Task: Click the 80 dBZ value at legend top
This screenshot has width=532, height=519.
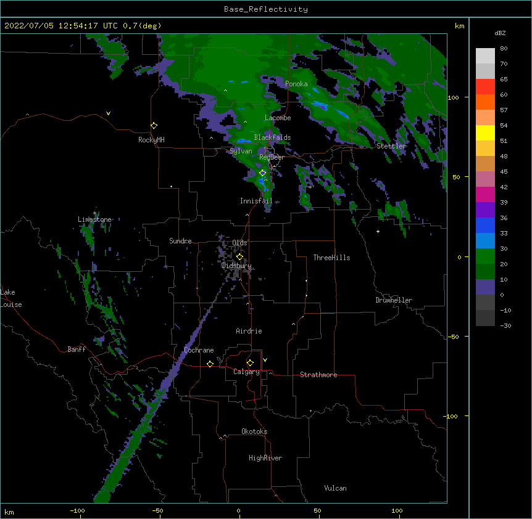Action: (504, 49)
